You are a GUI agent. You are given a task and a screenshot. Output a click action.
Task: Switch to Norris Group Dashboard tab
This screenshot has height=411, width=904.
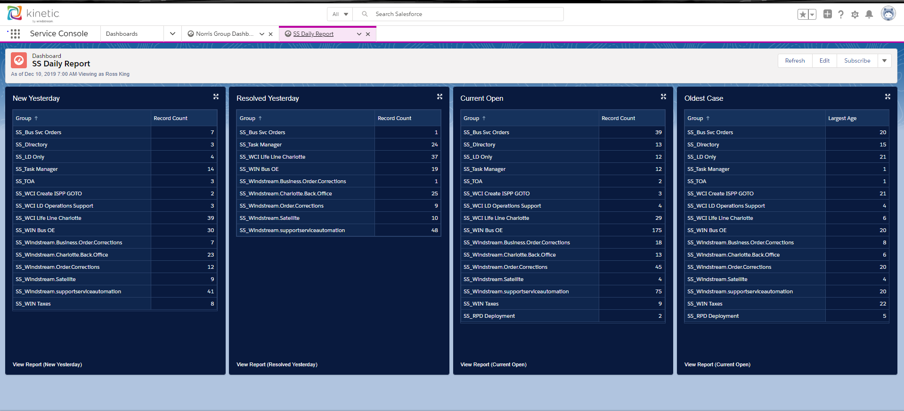224,34
